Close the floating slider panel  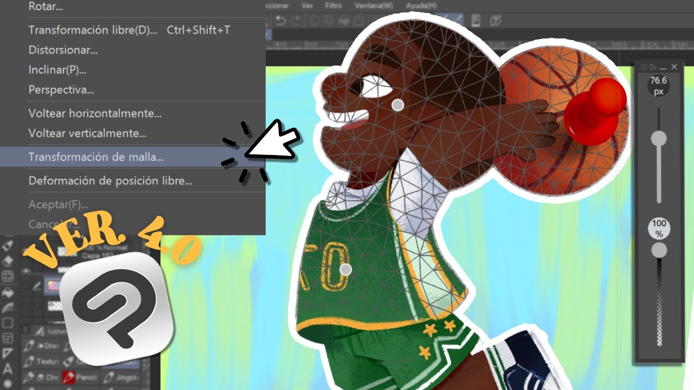(x=674, y=67)
